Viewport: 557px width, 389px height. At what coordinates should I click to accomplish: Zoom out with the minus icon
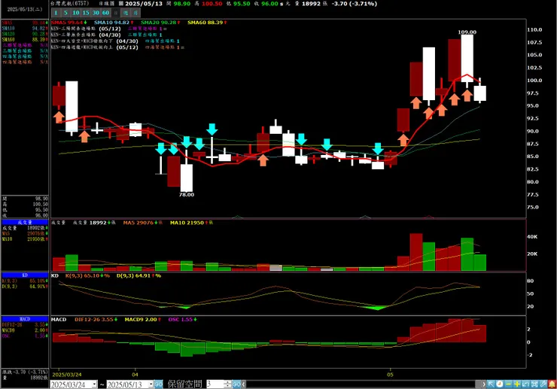coord(508,384)
